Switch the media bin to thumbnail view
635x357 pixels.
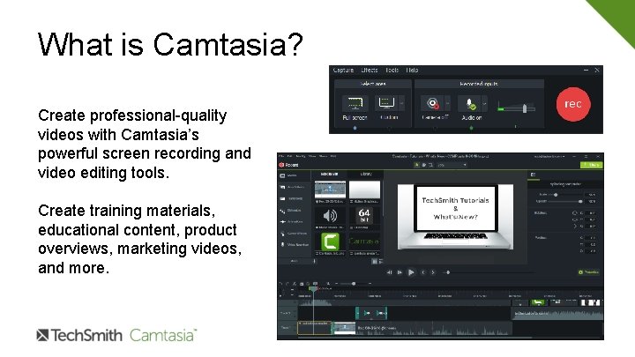click(375, 262)
